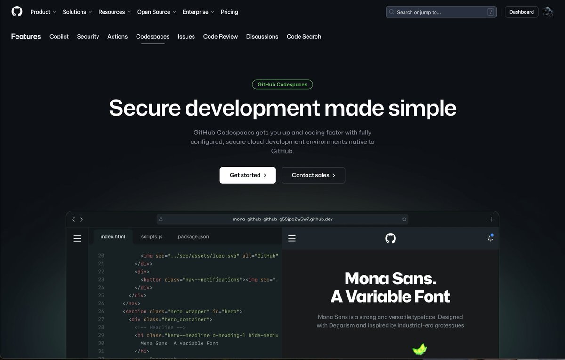Viewport: 565px width, 360px height.
Task: Click the 'Secure development made simple' headline
Action: [x=282, y=108]
